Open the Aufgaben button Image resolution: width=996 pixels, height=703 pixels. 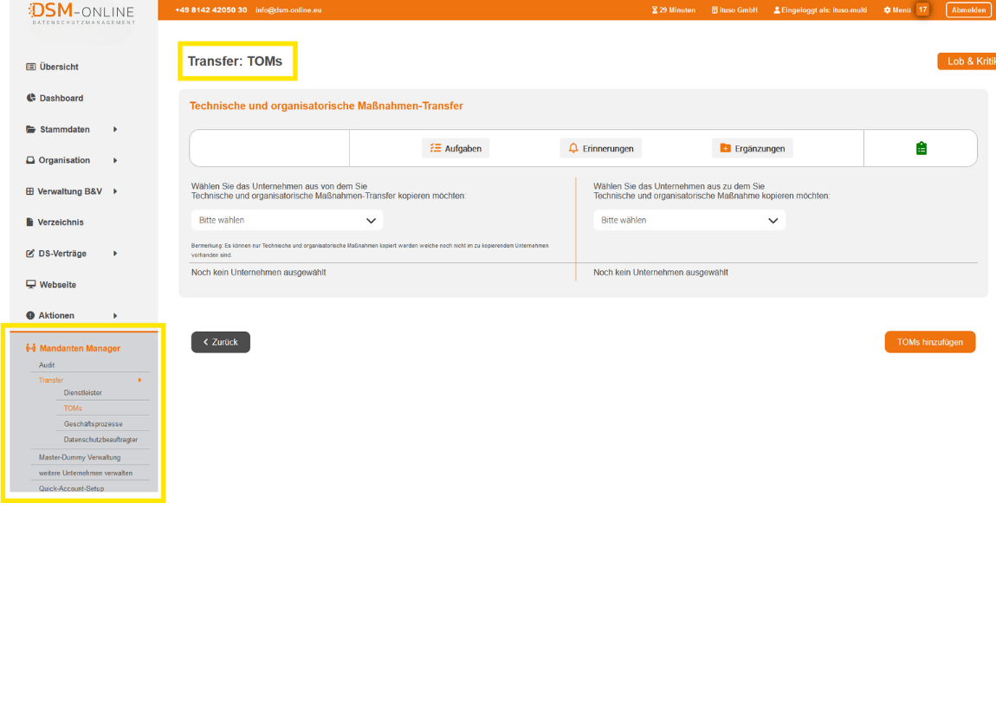point(456,148)
